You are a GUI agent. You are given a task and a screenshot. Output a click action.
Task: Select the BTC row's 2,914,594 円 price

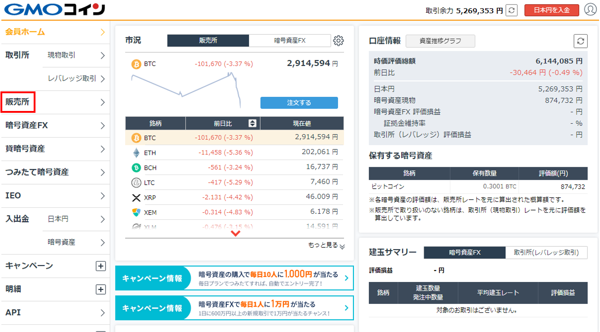pyautogui.click(x=316, y=137)
